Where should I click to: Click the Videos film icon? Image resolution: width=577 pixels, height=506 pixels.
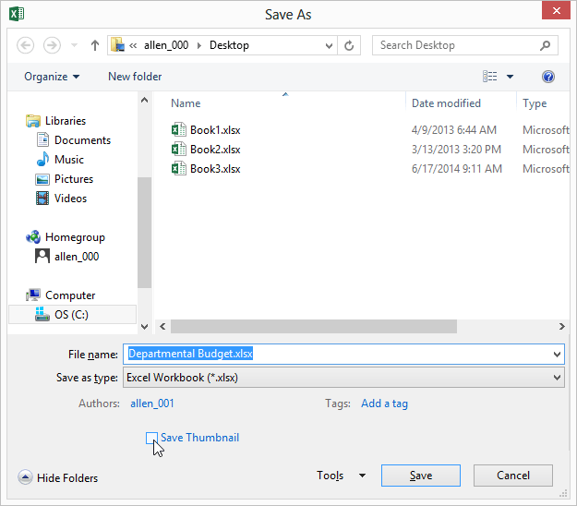click(x=42, y=199)
